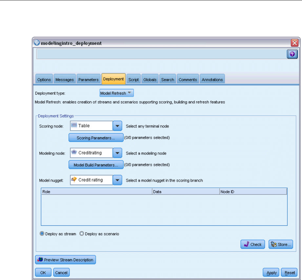Viewport: 302px width, 280px height.
Task: Click the Model Build Parameters button
Action: (96, 165)
